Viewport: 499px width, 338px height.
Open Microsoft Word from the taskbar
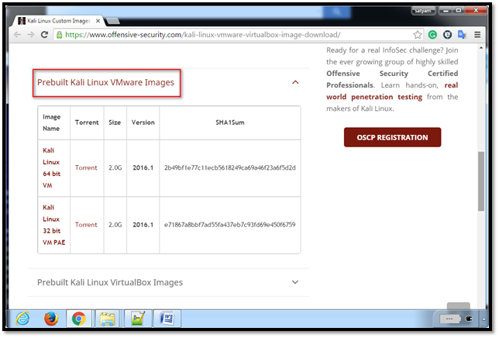click(167, 318)
